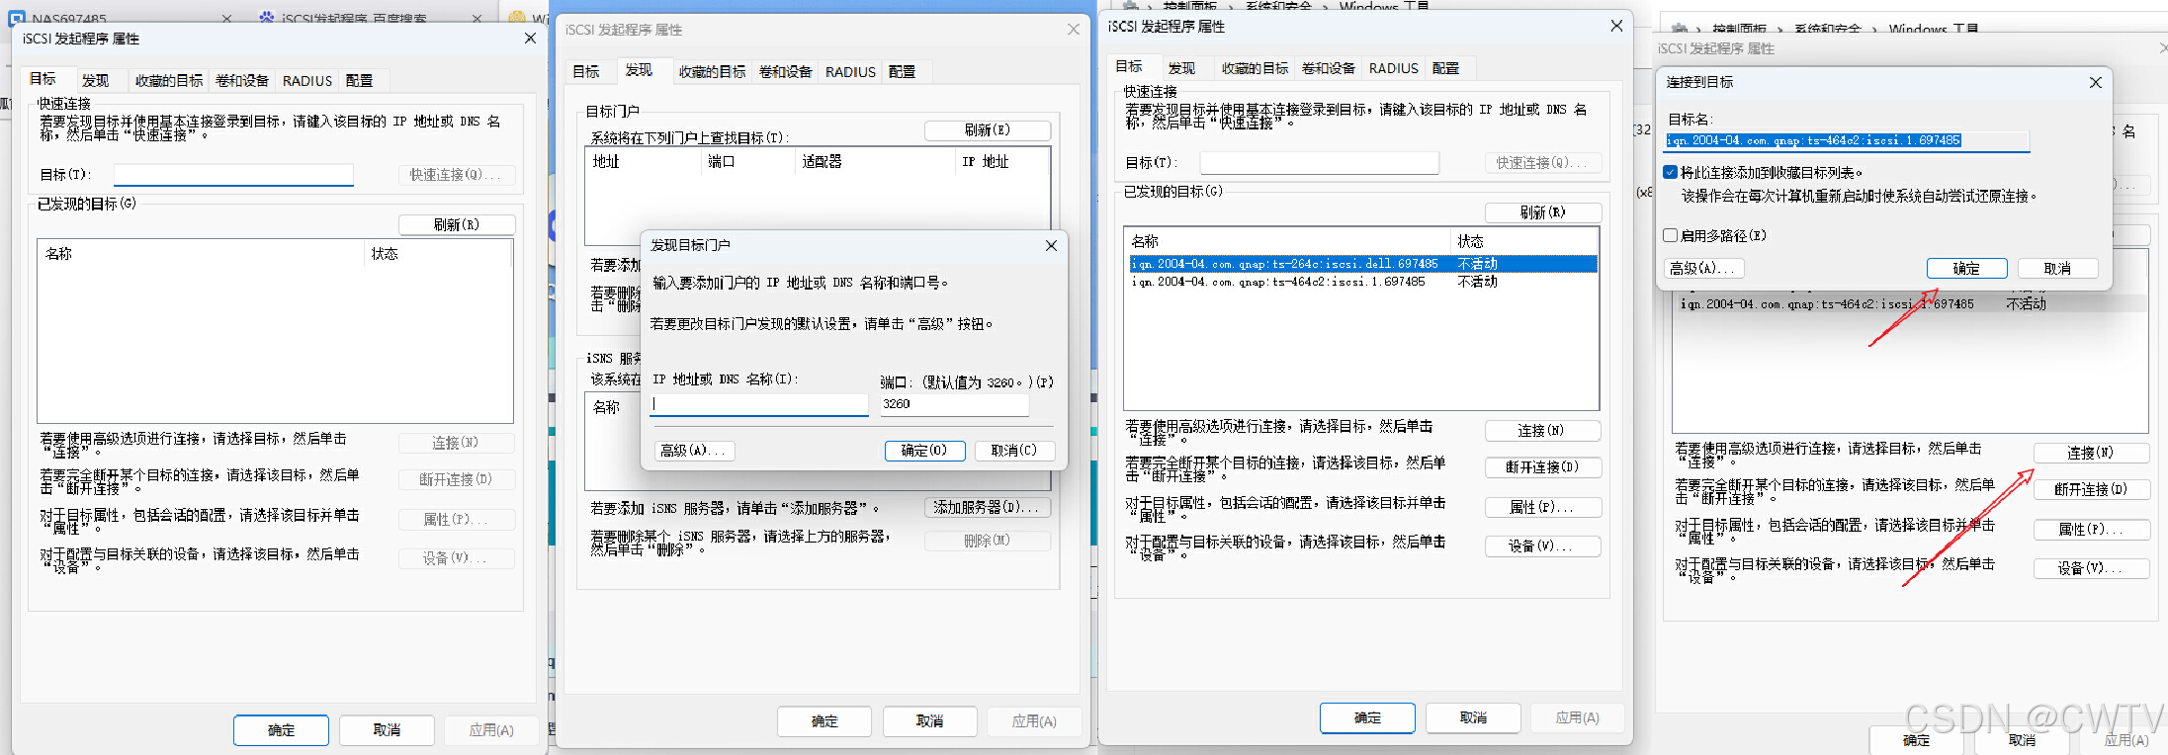
Task: Click the 添加服务器(D) button
Action: (x=987, y=507)
